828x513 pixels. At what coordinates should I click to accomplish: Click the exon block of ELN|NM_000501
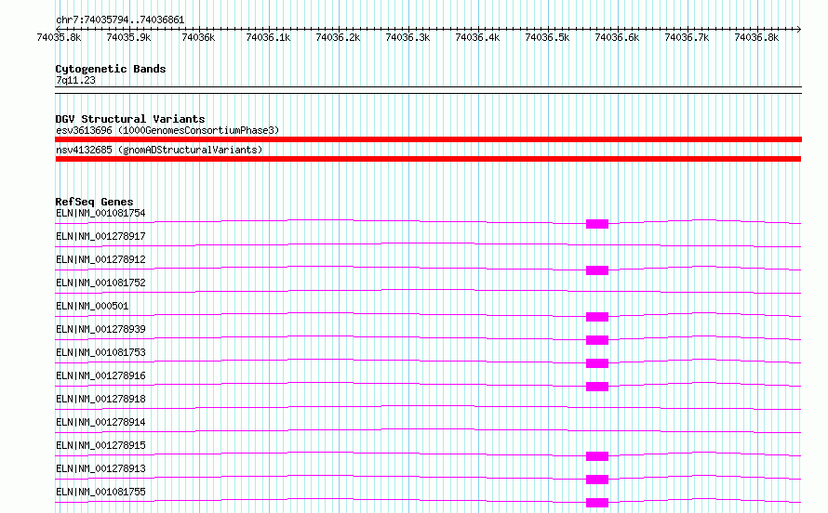pos(597,317)
